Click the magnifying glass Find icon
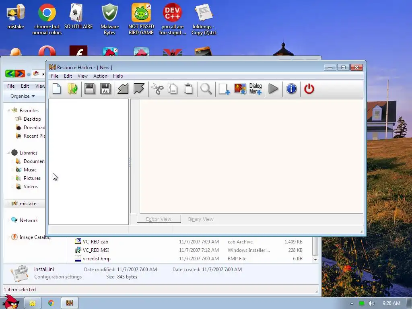This screenshot has width=412, height=309. [x=206, y=89]
